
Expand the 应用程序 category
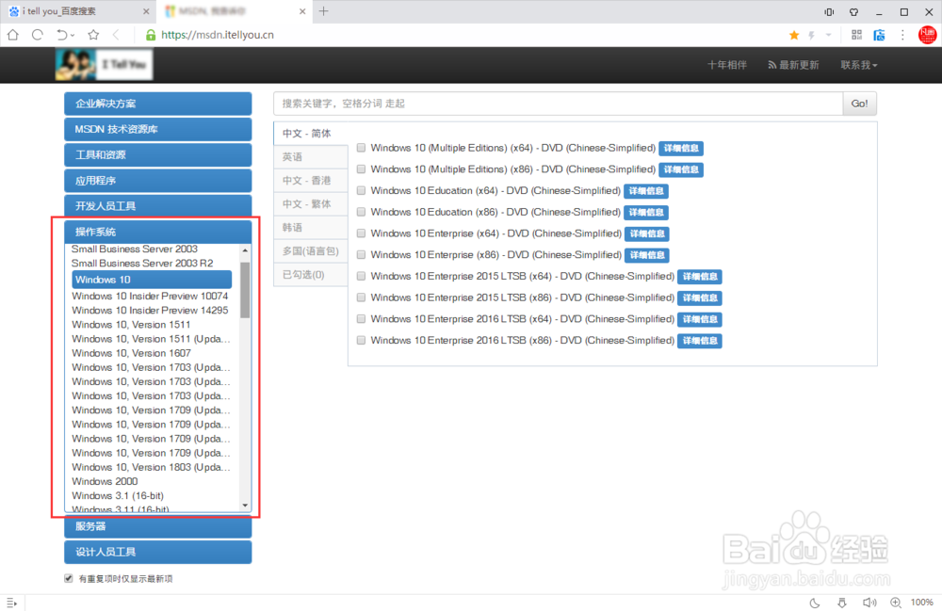158,181
